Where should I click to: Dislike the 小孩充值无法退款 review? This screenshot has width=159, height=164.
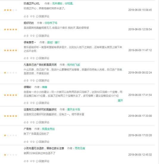[32, 161]
